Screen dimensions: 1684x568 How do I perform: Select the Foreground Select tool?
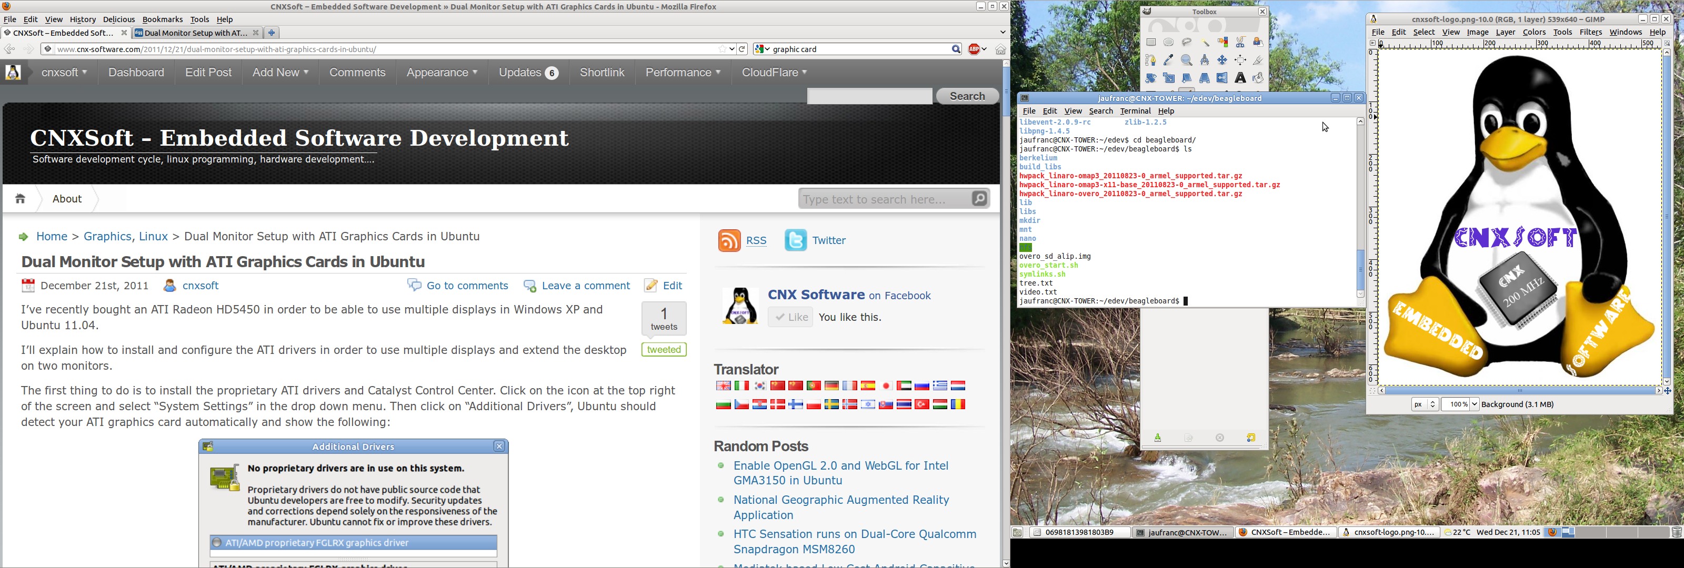tap(1258, 43)
